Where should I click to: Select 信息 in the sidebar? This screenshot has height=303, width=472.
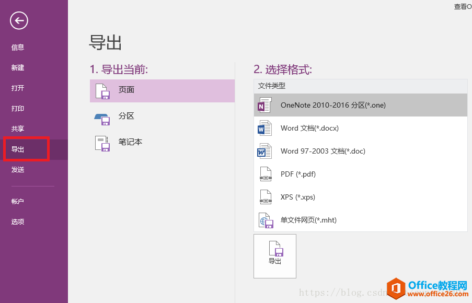pos(17,47)
